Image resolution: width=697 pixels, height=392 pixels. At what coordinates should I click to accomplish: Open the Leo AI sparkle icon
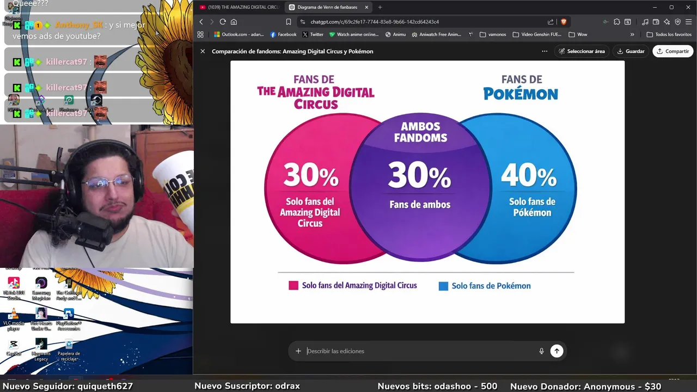(x=667, y=22)
